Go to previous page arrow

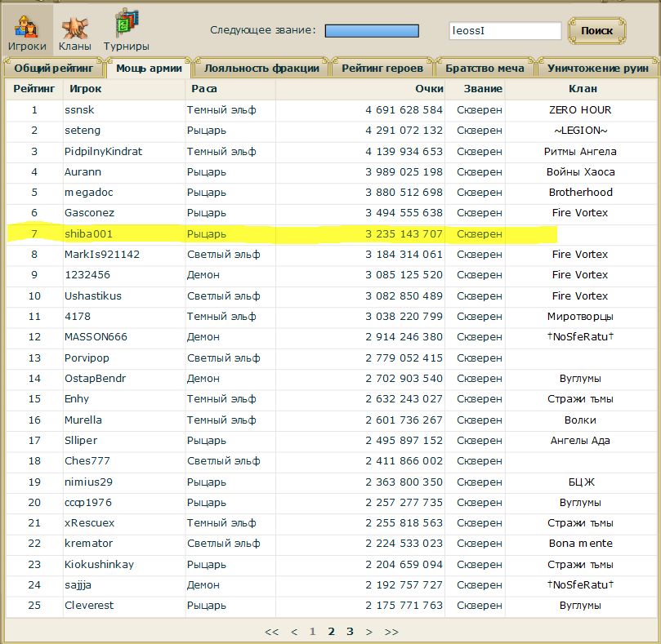[x=294, y=631]
